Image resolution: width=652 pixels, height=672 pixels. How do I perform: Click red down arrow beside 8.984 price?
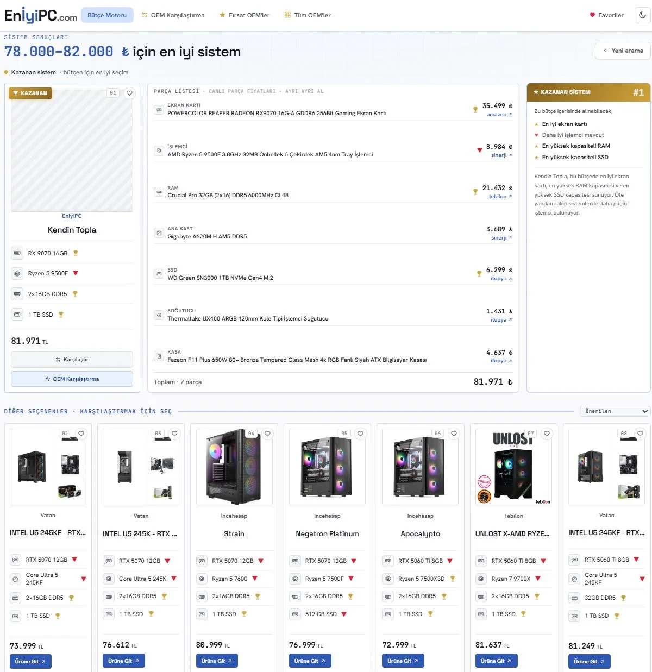pyautogui.click(x=479, y=150)
